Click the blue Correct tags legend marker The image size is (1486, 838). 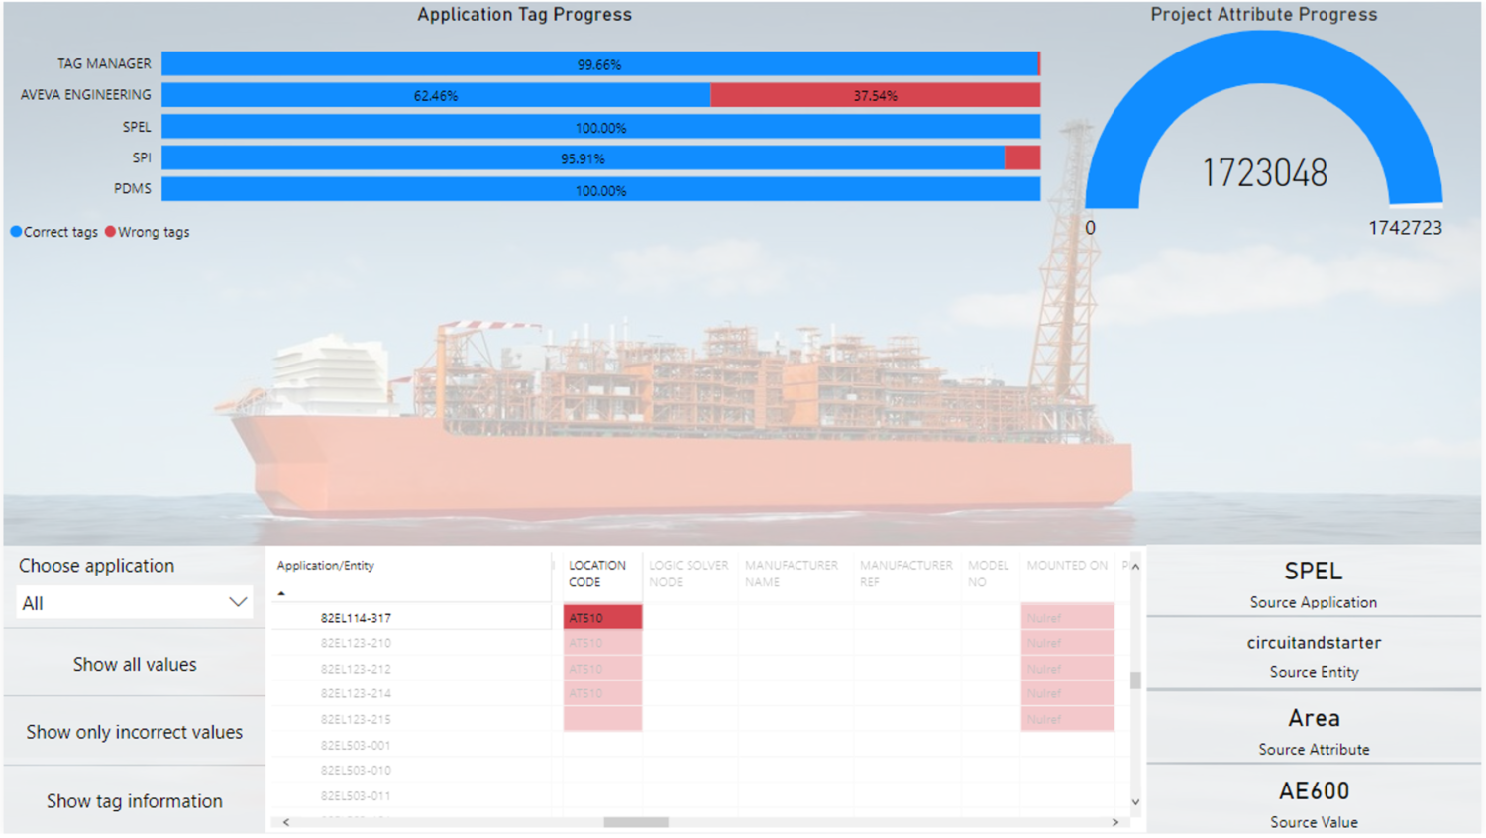[16, 232]
